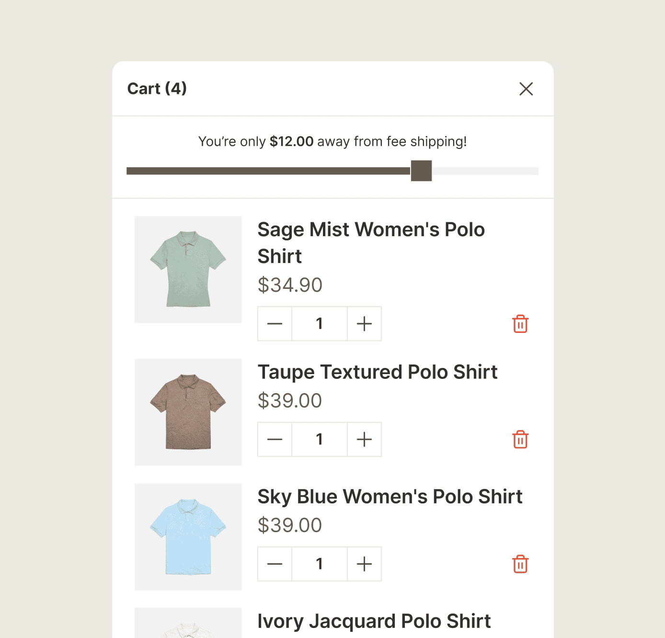This screenshot has width=665, height=638.
Task: Remove Taupe Textured Polo Shirt via trash icon
Action: coord(520,439)
